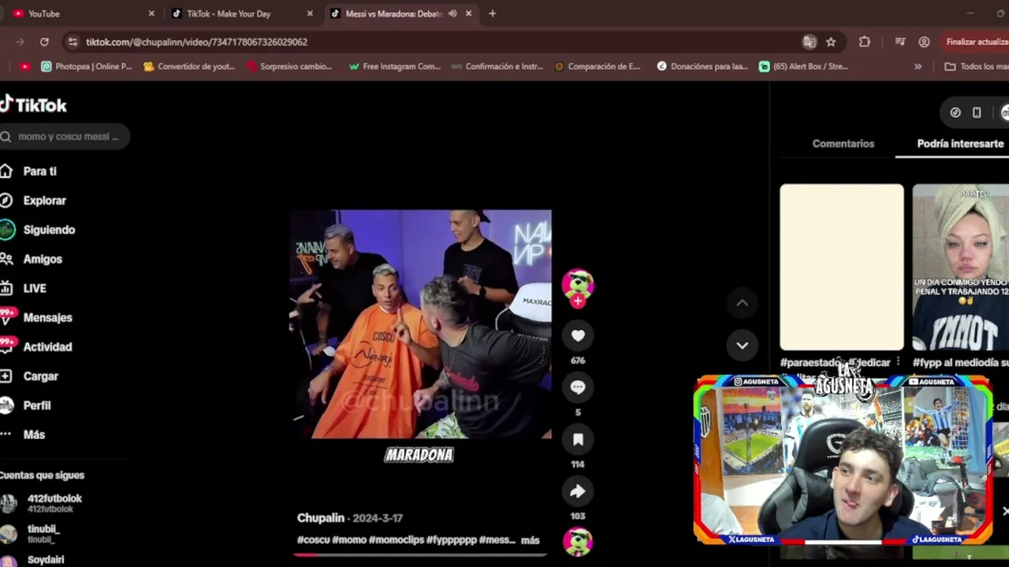Open options dots beside #paraestado caption
This screenshot has width=1009, height=567.
(898, 362)
